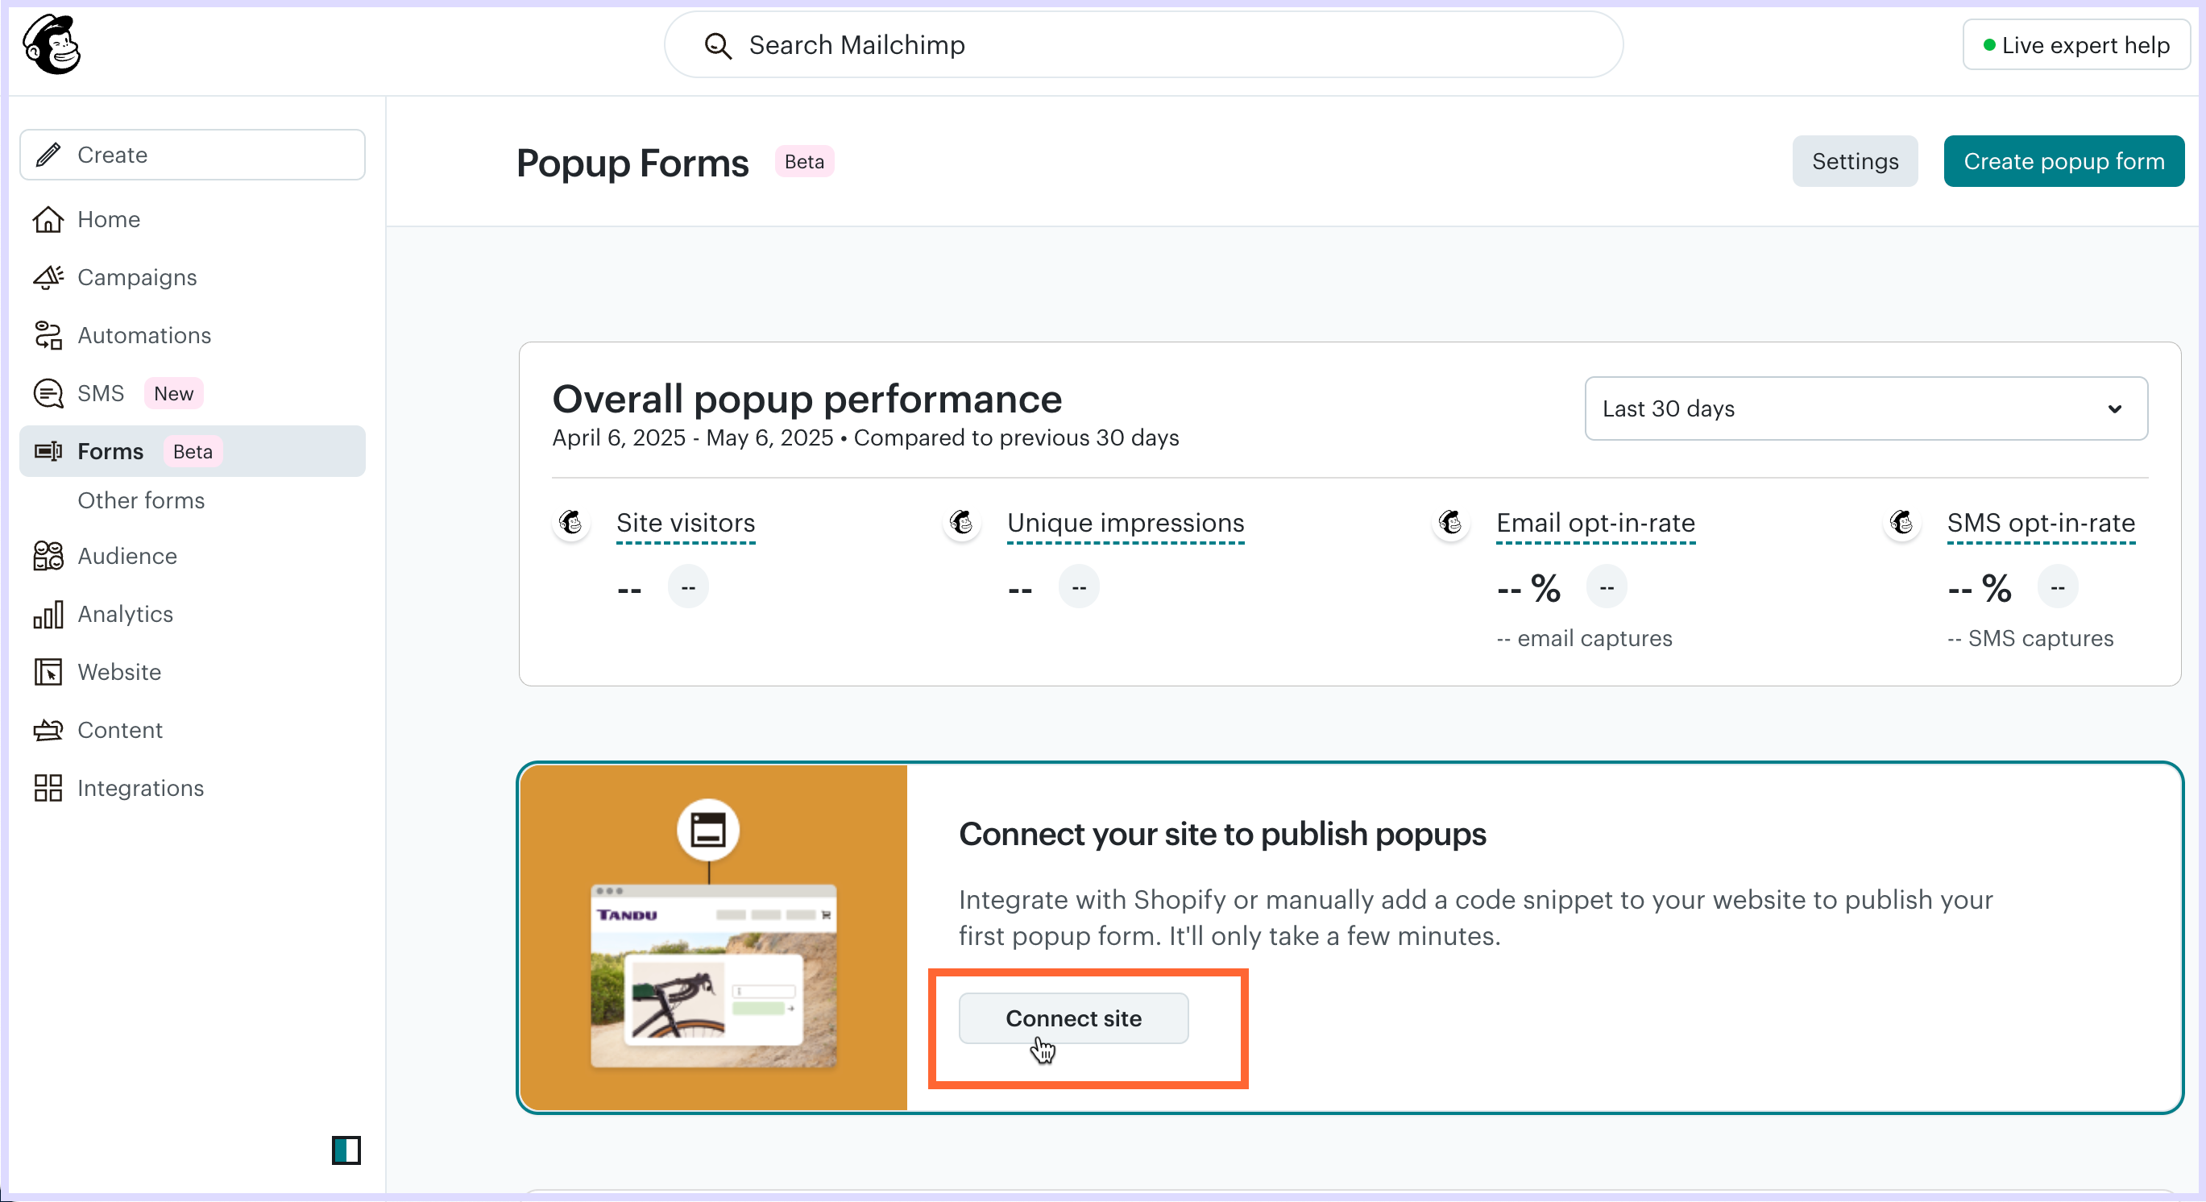Viewport: 2206px width, 1202px height.
Task: Click the '-- SMS captures' text
Action: [2030, 639]
